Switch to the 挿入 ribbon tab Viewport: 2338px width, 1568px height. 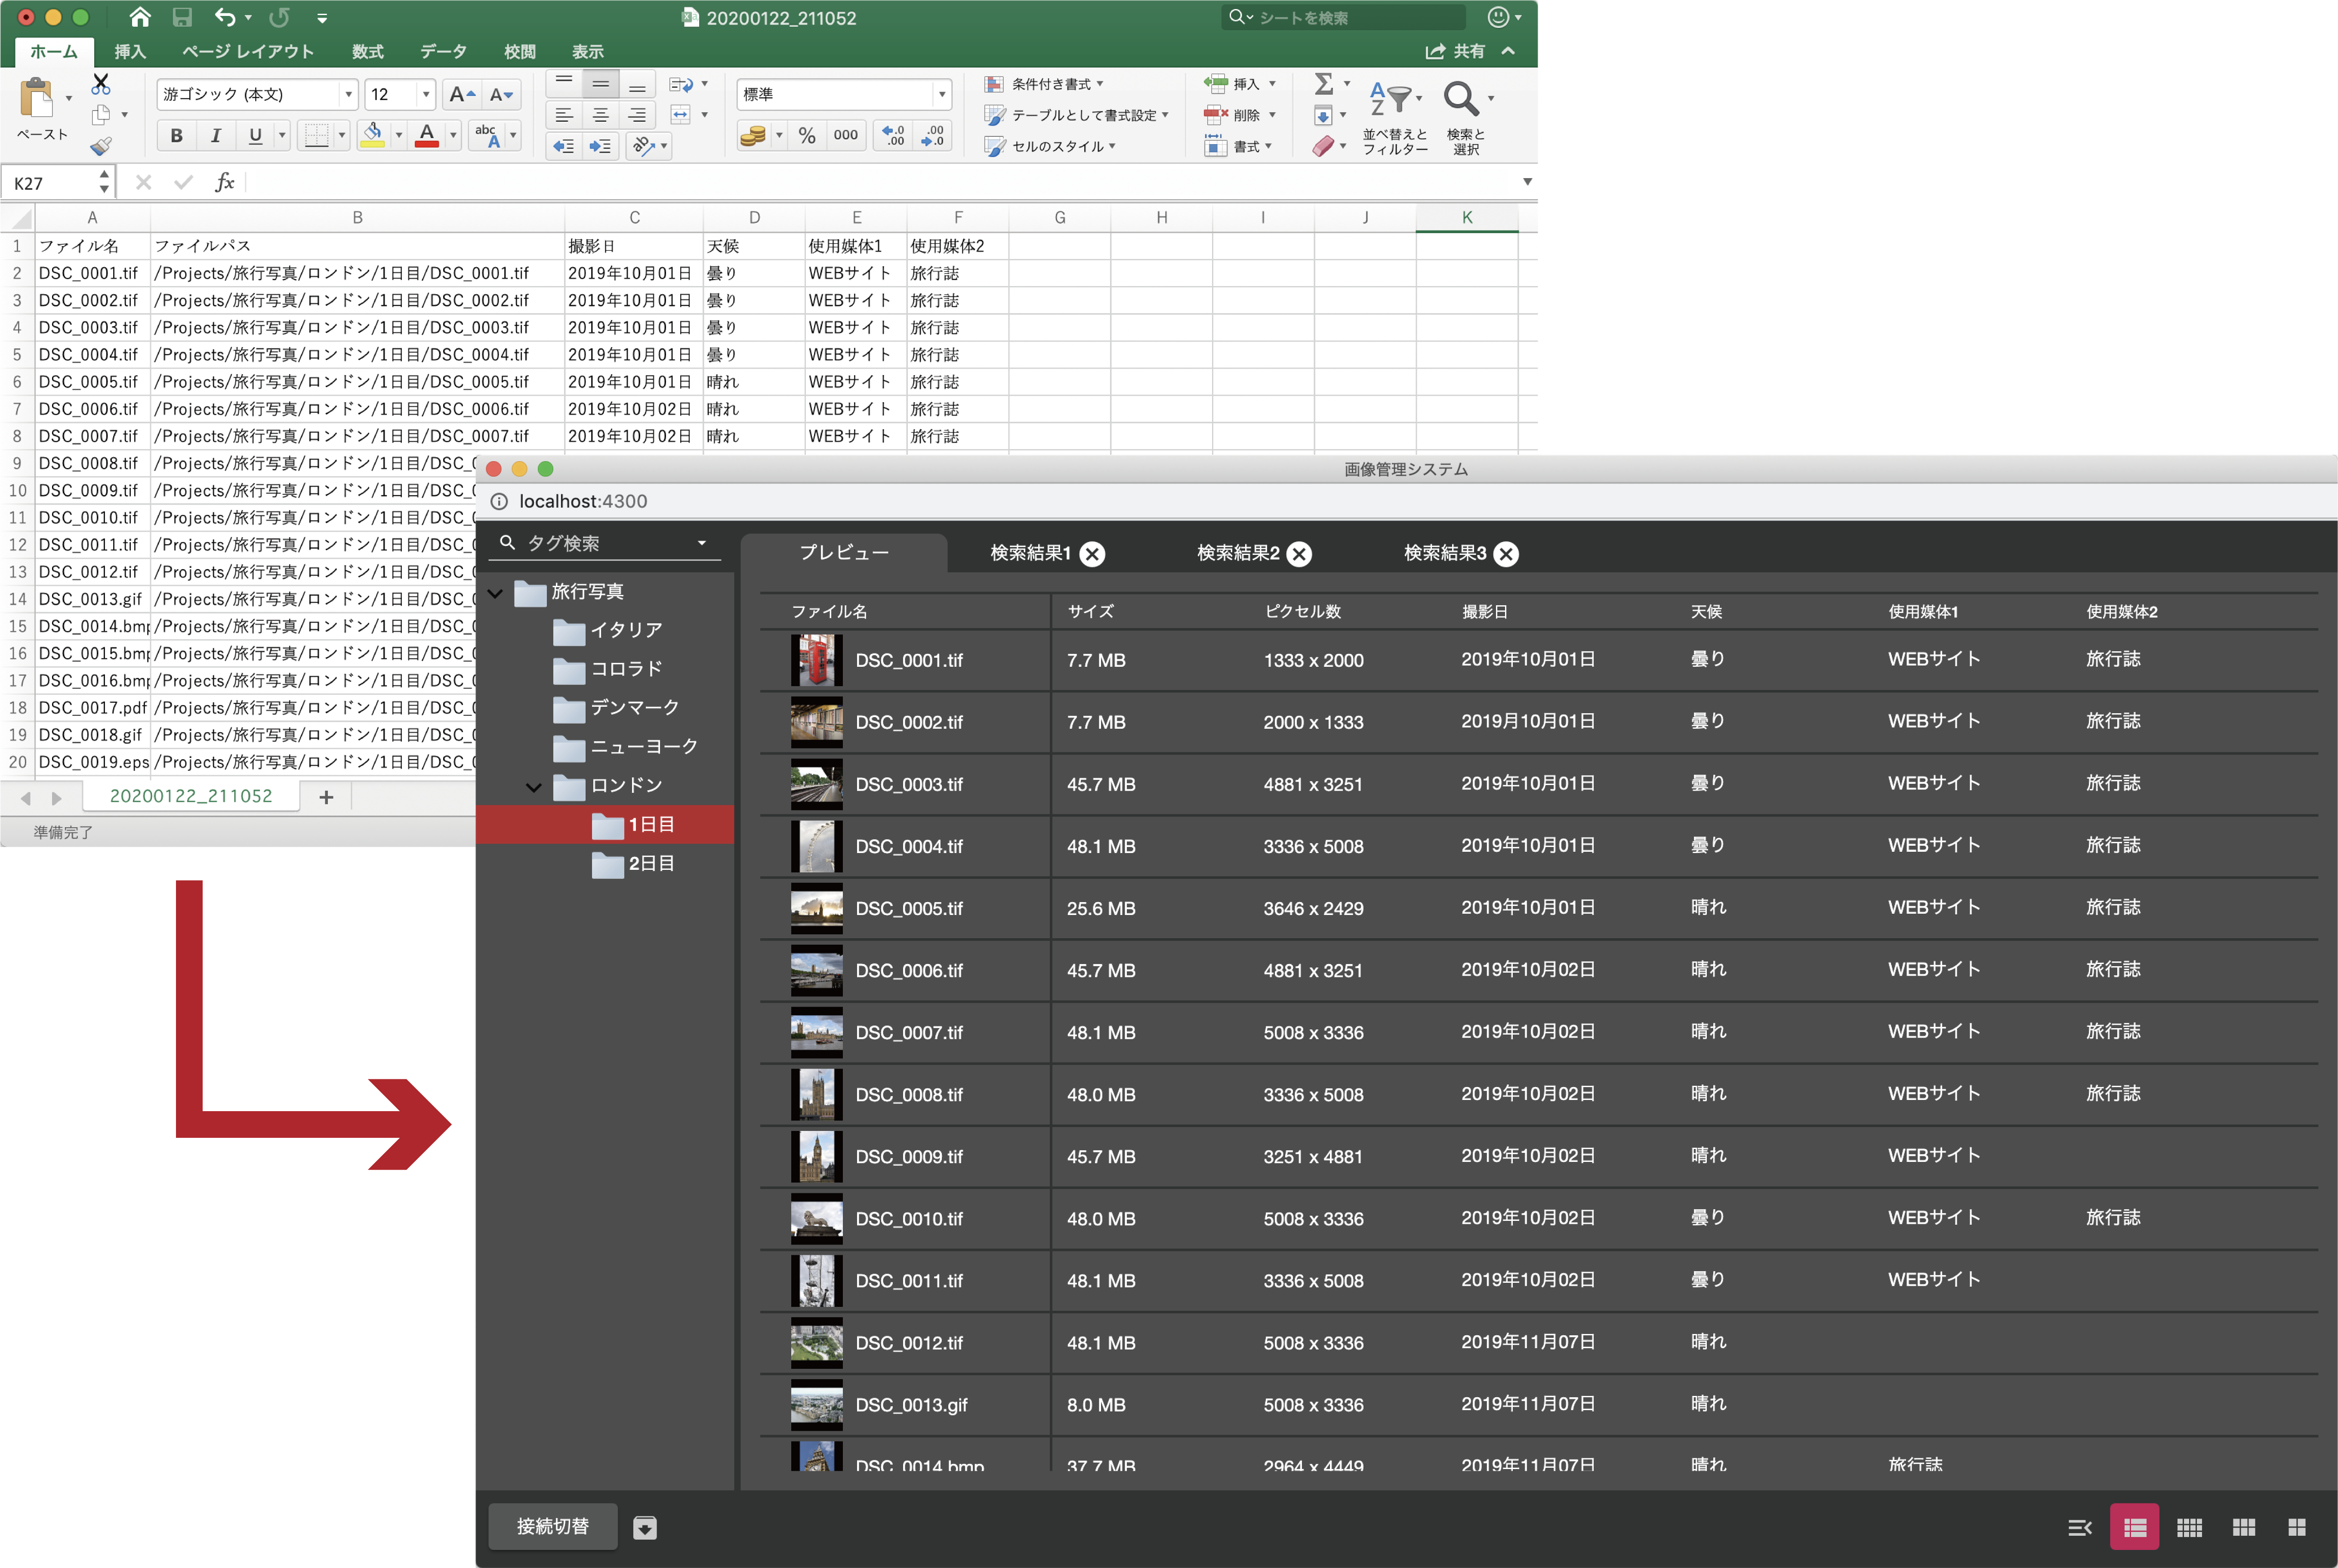[130, 51]
